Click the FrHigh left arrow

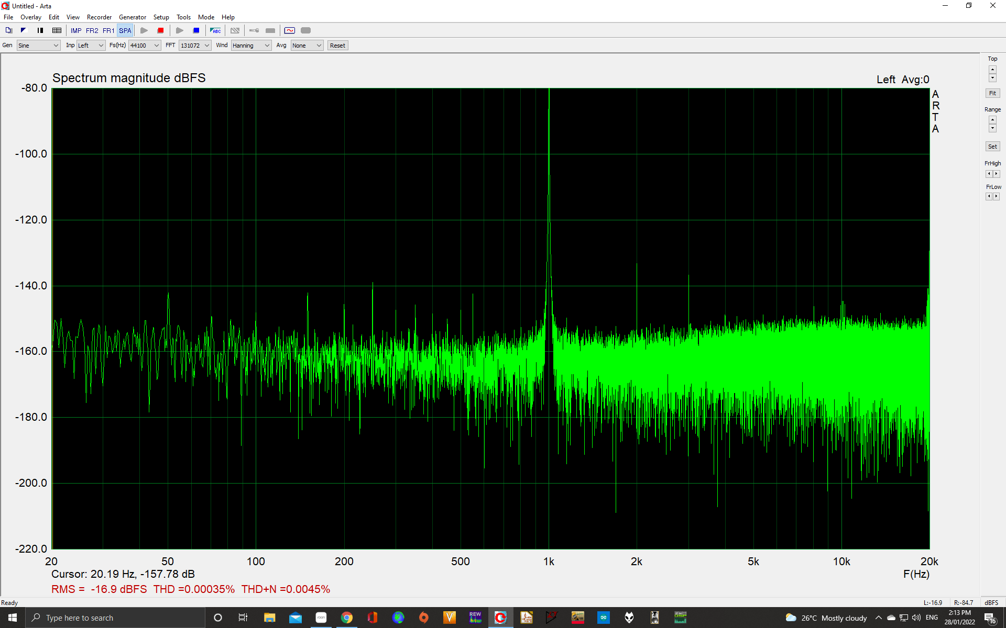pyautogui.click(x=989, y=174)
